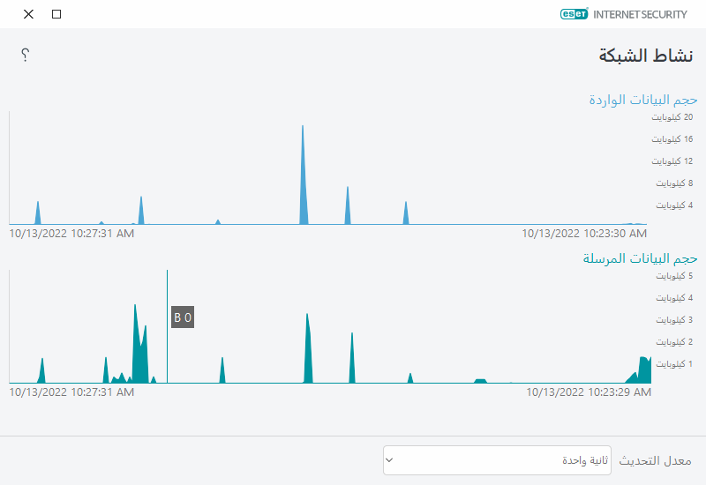Screen dimensions: 706x485
Task: Click the 'حجم البيانات الواردة' label
Action: coord(643,100)
